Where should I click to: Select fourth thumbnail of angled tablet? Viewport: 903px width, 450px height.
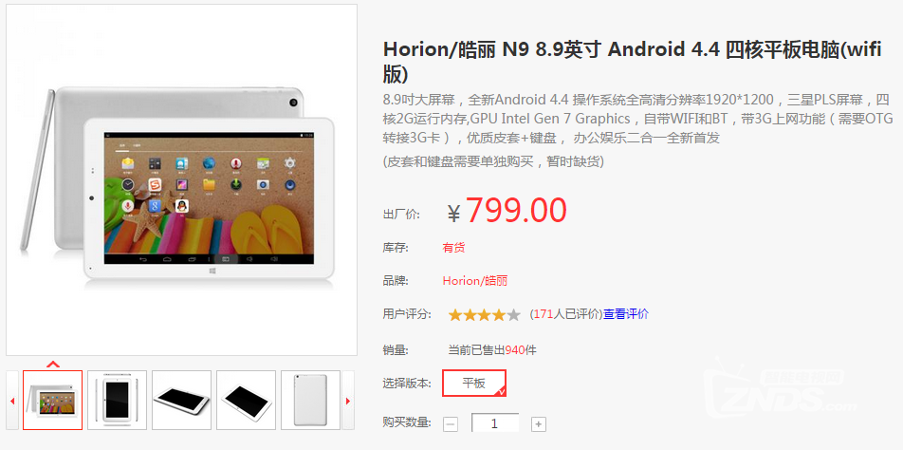pos(246,400)
